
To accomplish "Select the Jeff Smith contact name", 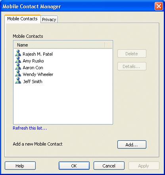I will (33, 82).
